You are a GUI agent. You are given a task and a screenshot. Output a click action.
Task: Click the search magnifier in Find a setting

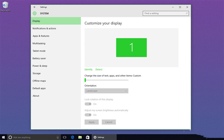click(x=187, y=13)
